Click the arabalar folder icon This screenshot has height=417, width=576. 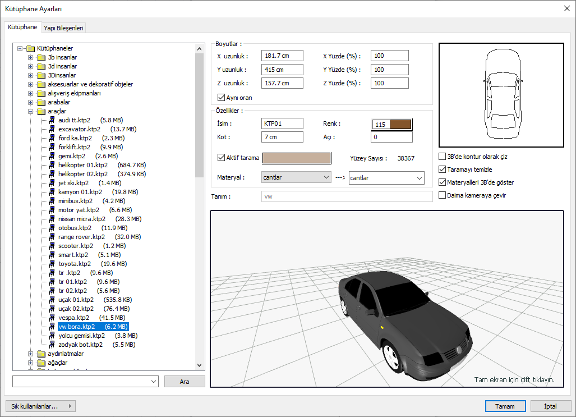tap(42, 102)
